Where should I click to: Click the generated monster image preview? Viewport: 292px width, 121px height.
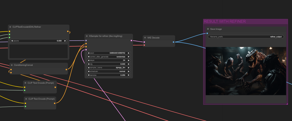pos(246,71)
